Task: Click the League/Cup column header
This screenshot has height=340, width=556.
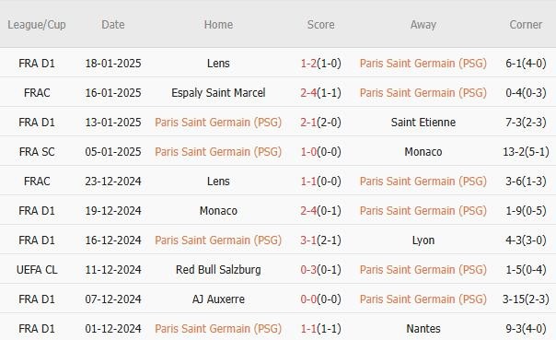Action: click(37, 25)
